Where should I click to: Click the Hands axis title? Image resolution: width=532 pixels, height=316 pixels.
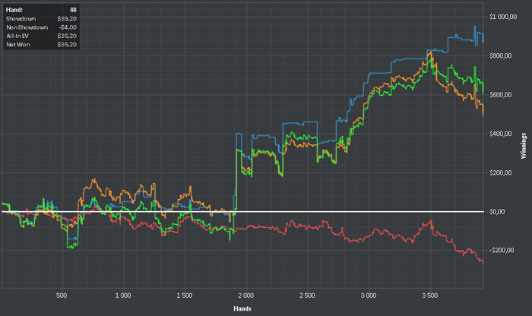coord(242,308)
